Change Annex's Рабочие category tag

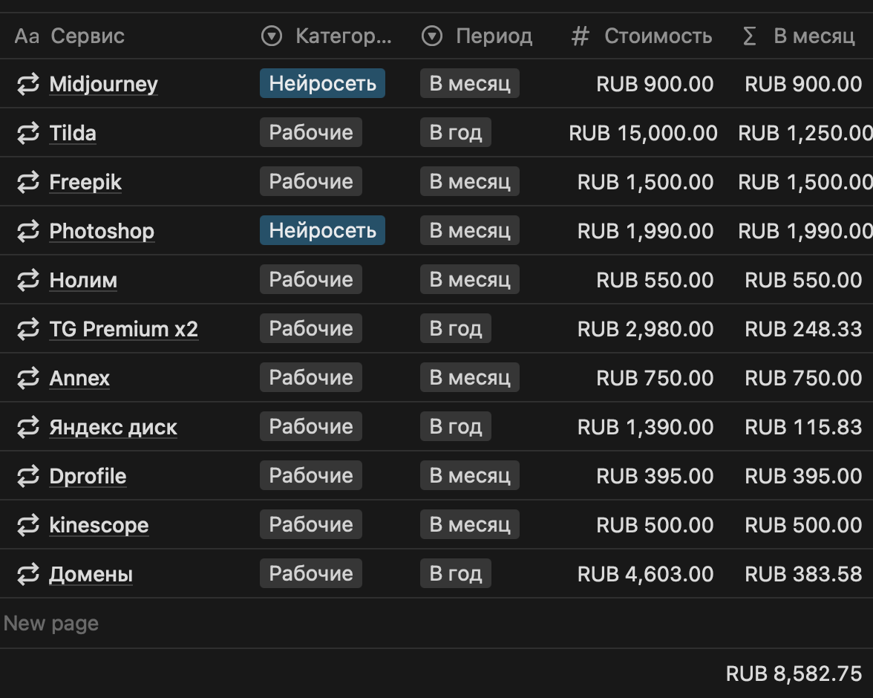pos(310,378)
